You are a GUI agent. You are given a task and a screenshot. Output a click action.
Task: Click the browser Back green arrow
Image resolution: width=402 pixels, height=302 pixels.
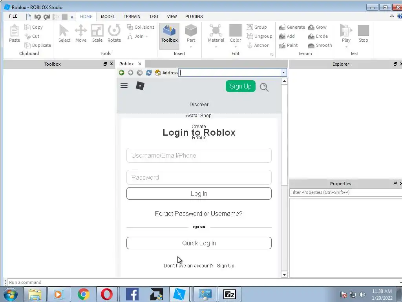tap(122, 73)
